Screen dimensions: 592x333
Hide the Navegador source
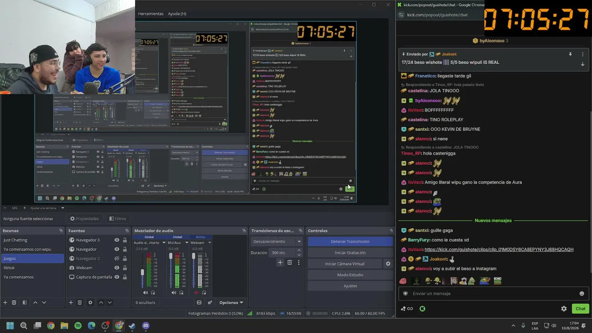[x=117, y=249]
